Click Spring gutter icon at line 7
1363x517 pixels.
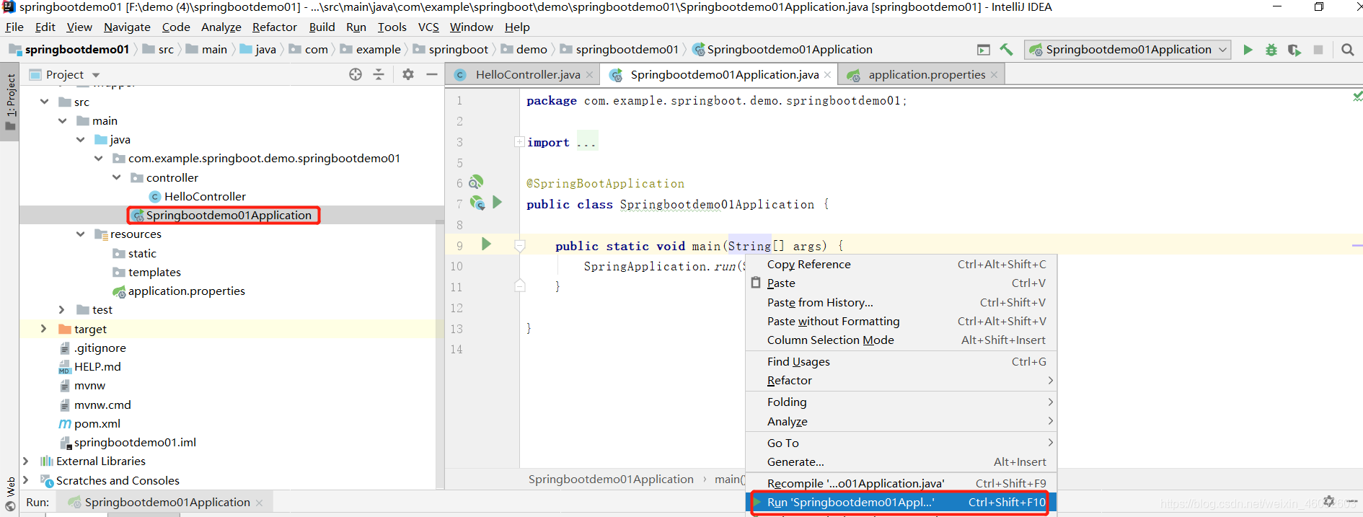477,203
